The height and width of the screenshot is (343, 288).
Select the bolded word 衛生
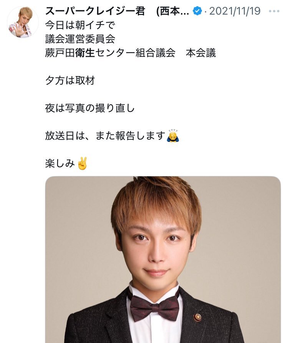pos(85,53)
